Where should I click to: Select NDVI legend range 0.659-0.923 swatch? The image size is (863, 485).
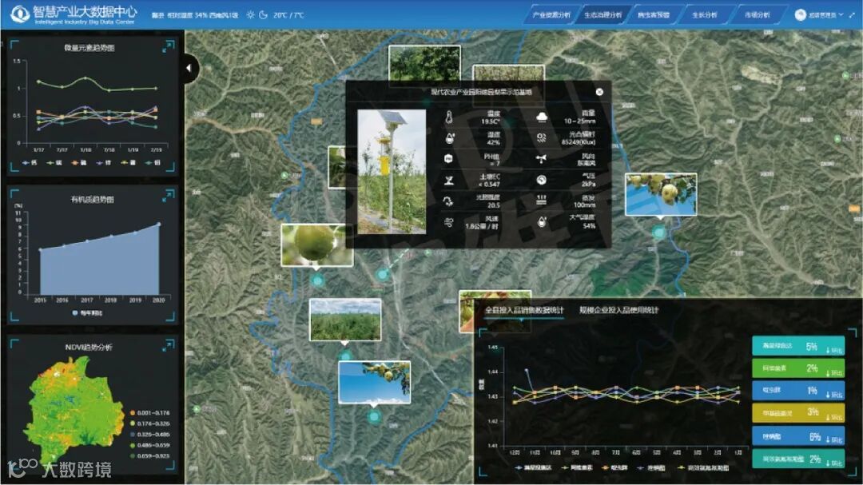coord(133,455)
